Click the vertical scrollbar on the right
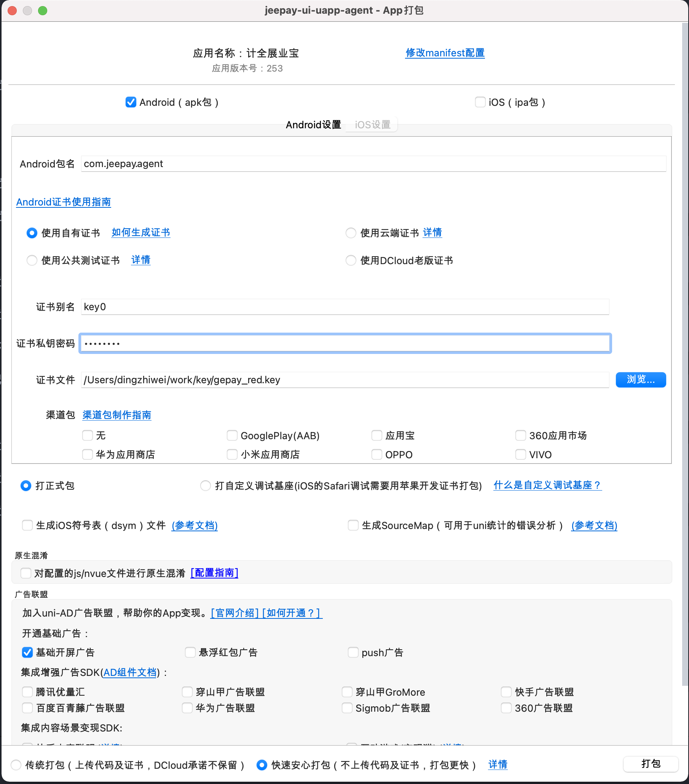This screenshot has height=784, width=689. (685, 345)
